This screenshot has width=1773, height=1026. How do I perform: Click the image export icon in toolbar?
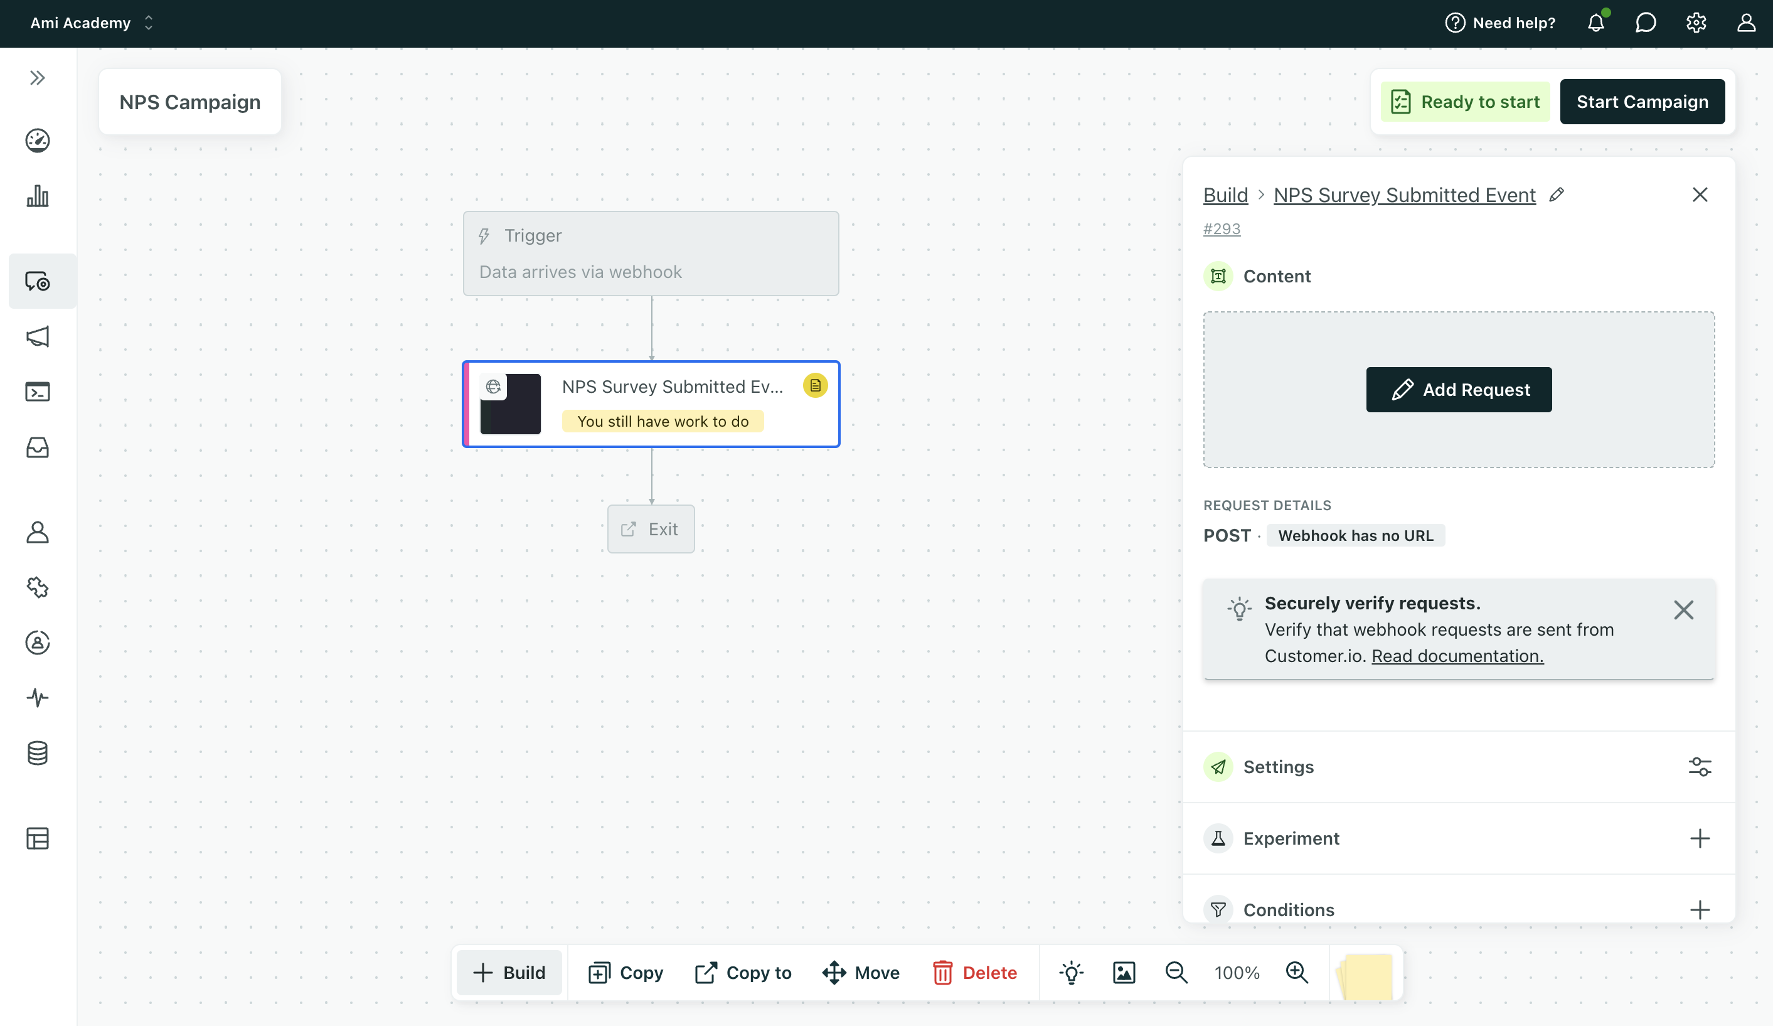pyautogui.click(x=1124, y=973)
